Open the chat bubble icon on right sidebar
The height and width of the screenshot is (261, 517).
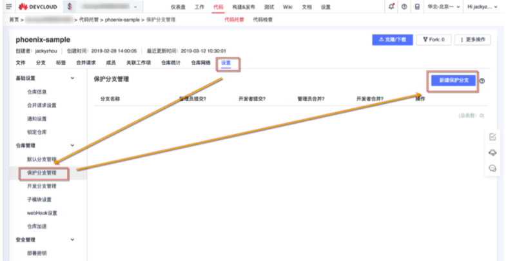click(493, 168)
